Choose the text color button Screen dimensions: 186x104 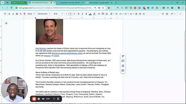90,14
